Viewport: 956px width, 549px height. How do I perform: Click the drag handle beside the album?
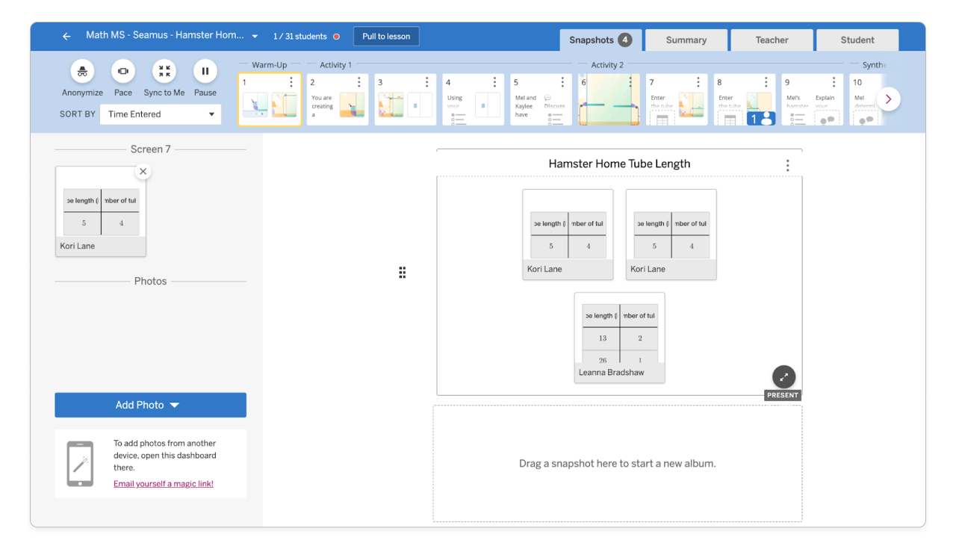[x=402, y=272]
